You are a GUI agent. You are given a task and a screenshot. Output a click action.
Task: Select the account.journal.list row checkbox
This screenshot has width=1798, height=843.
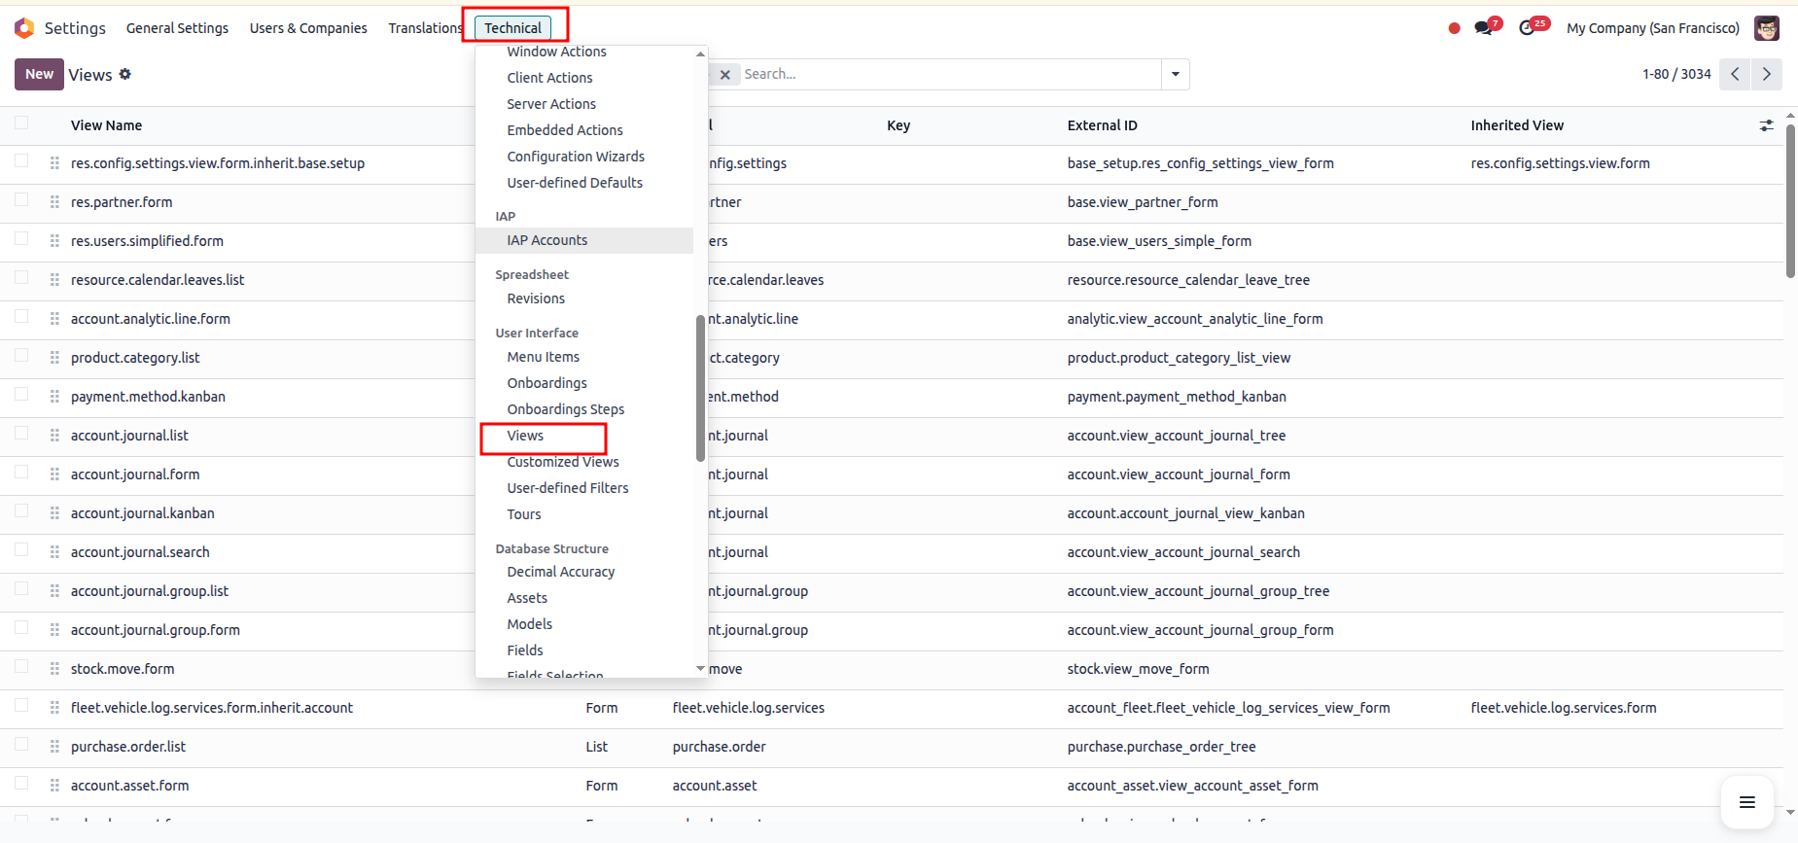pyautogui.click(x=21, y=434)
